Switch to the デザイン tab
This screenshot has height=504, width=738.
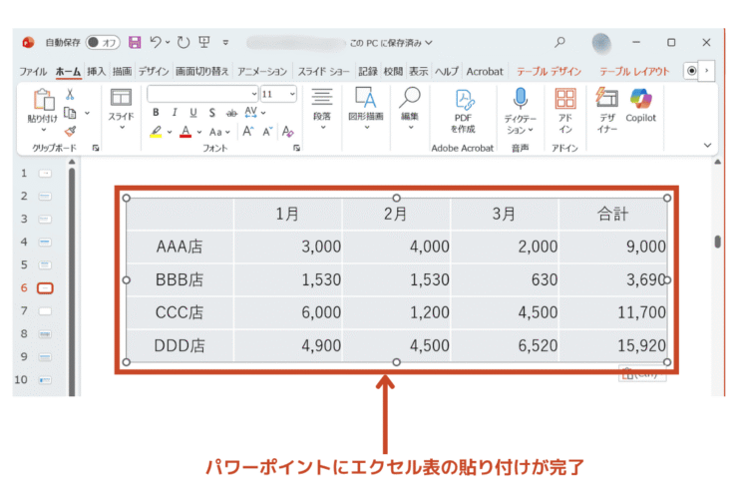154,71
